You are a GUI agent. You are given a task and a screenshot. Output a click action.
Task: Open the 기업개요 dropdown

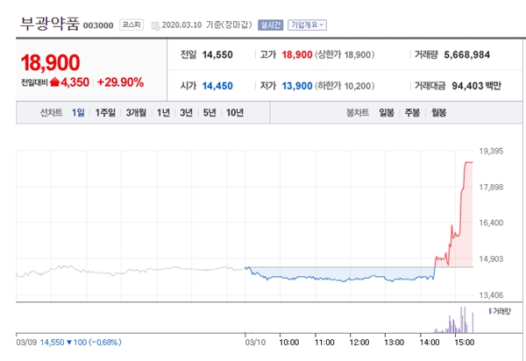tap(307, 25)
